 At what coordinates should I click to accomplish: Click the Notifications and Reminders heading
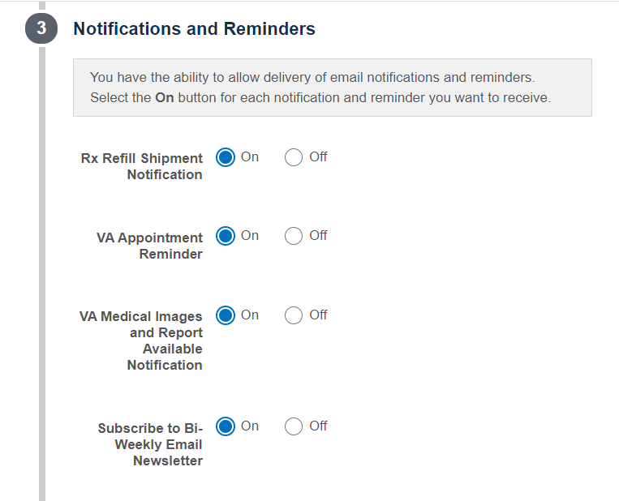194,28
